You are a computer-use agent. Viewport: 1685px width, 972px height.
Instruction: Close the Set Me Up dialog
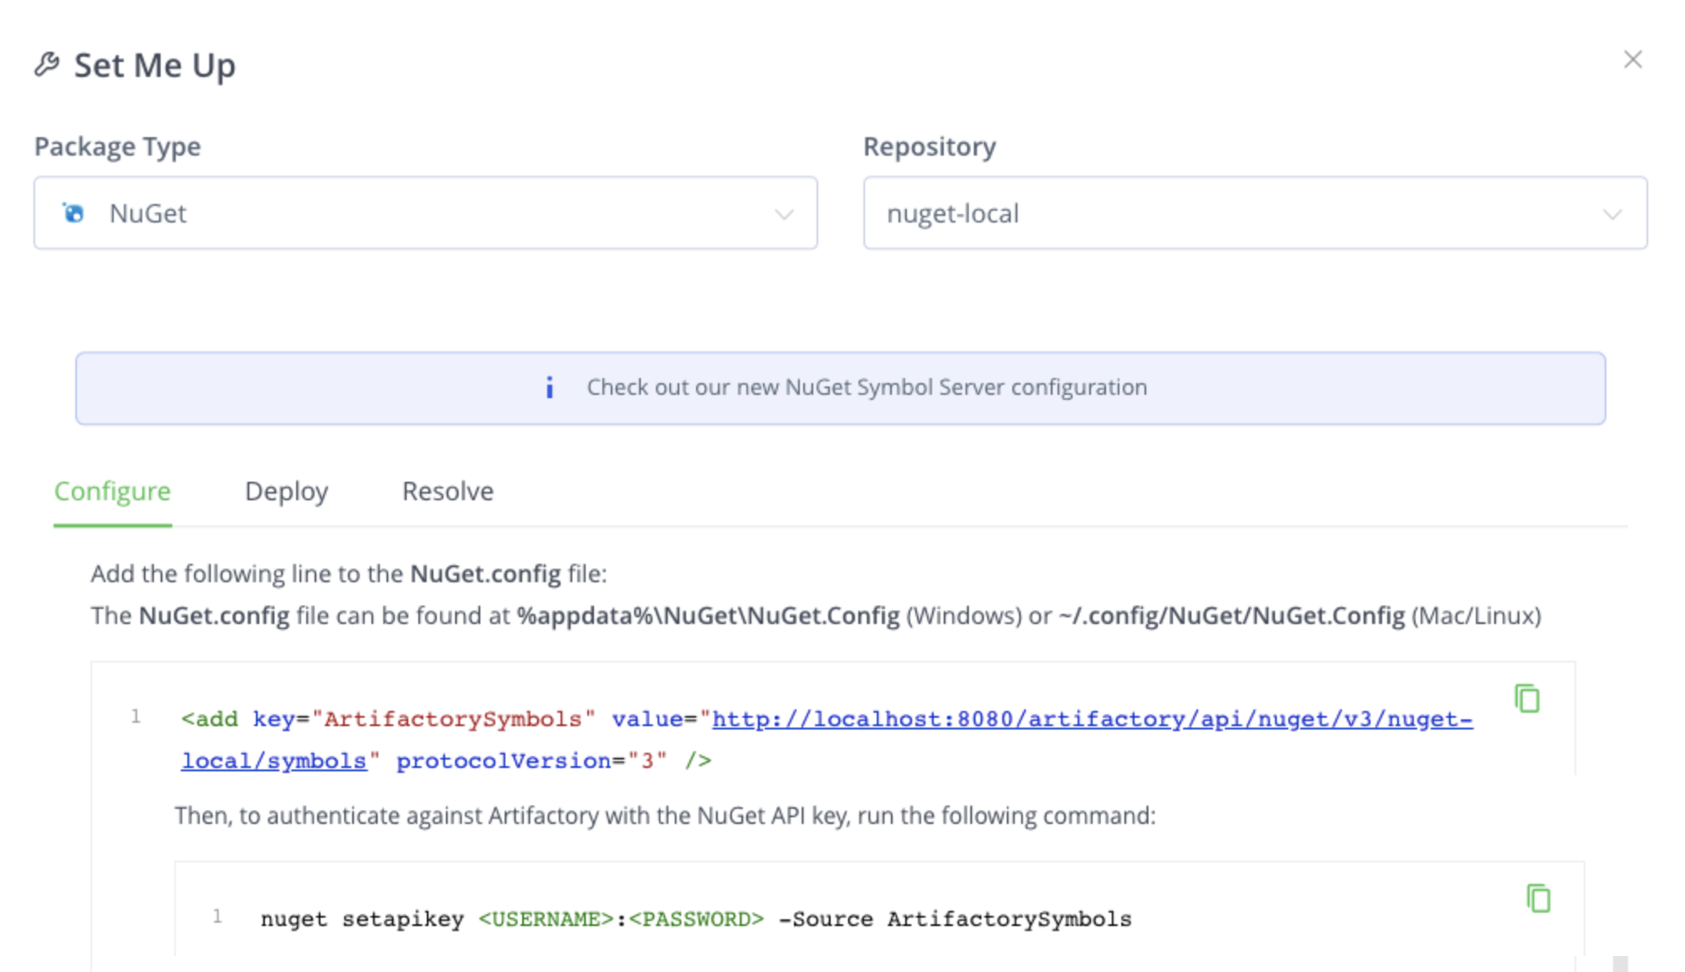(1632, 59)
